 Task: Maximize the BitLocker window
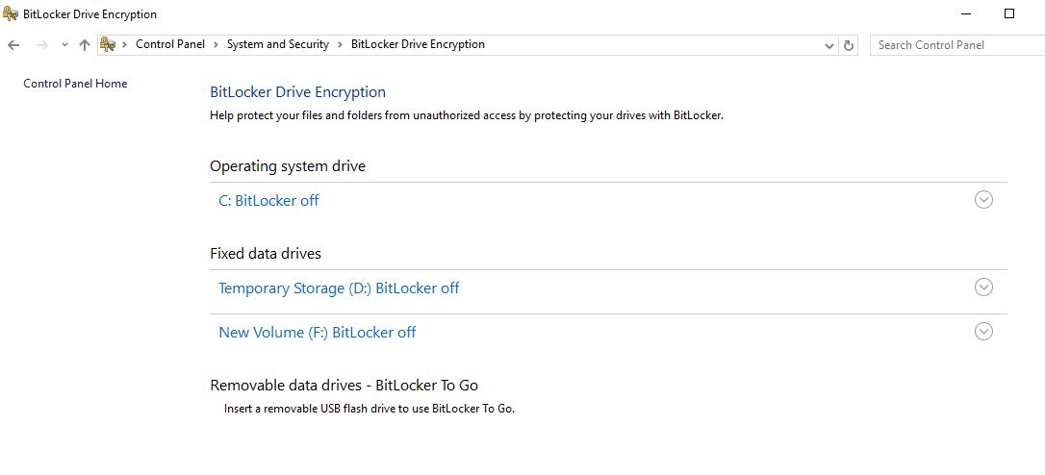(x=1009, y=13)
